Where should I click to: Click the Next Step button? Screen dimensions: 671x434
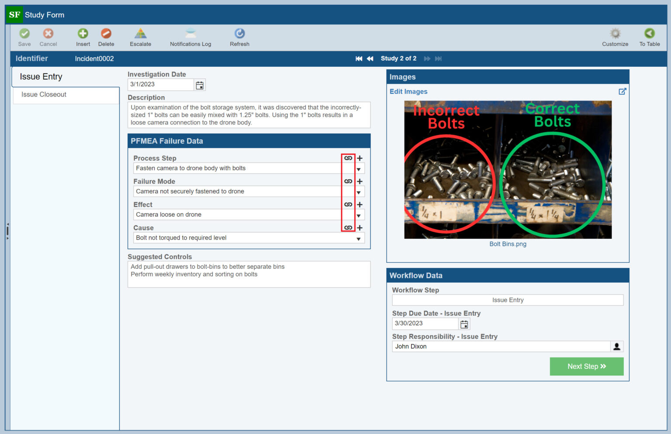coord(586,366)
